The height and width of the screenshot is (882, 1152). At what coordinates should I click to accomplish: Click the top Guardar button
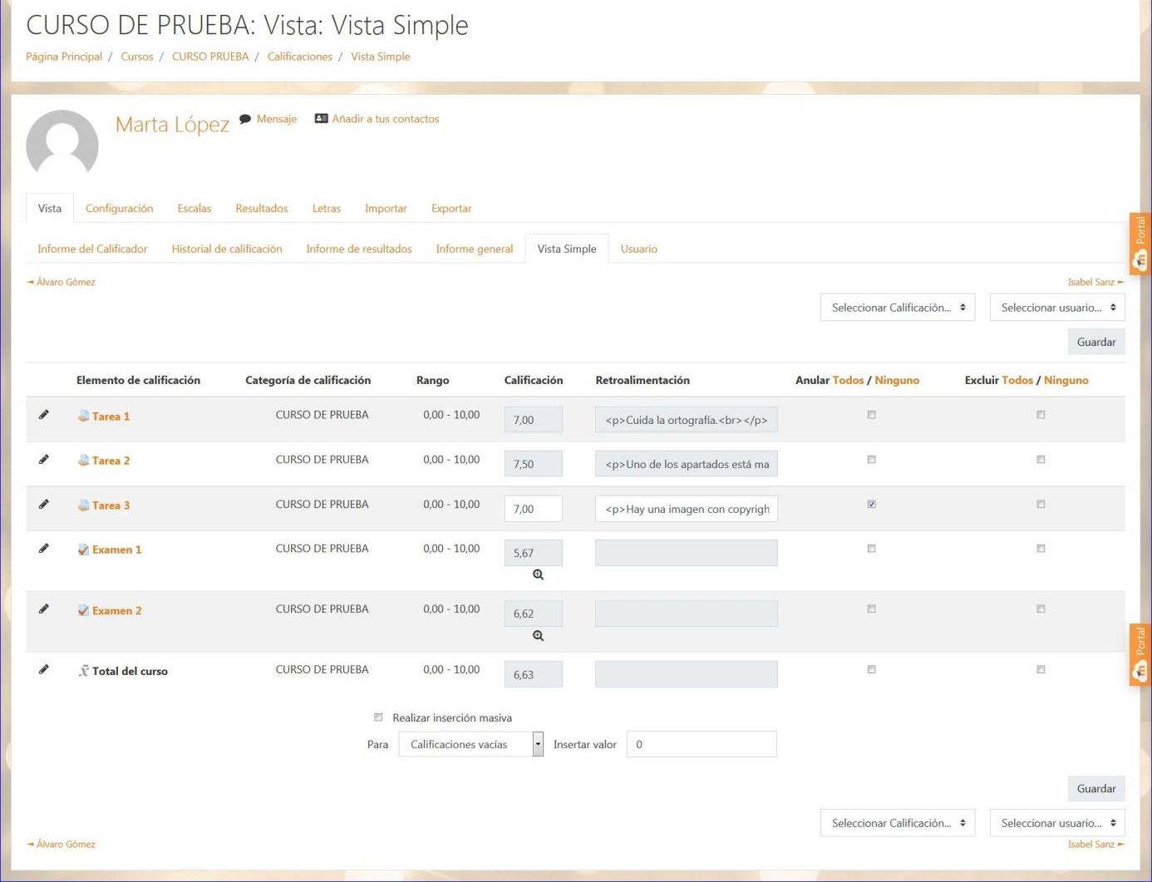tap(1095, 342)
